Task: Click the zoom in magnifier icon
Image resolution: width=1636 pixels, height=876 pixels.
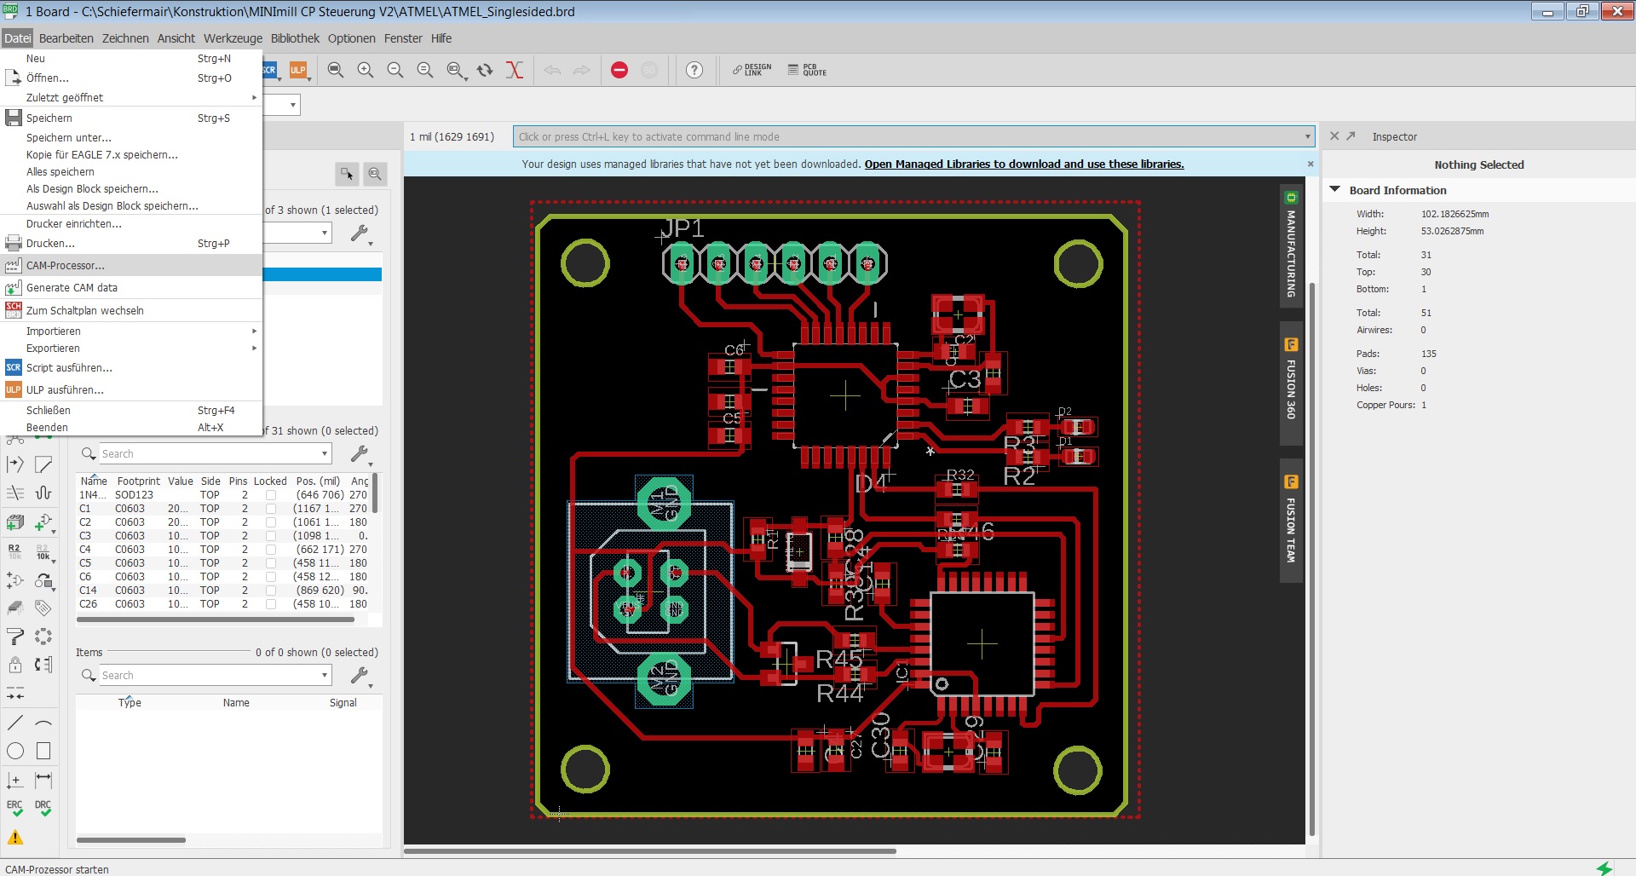Action: pyautogui.click(x=365, y=71)
